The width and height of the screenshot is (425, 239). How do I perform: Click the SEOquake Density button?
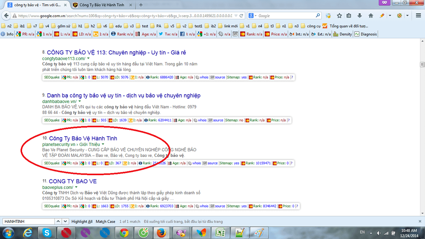point(343,34)
